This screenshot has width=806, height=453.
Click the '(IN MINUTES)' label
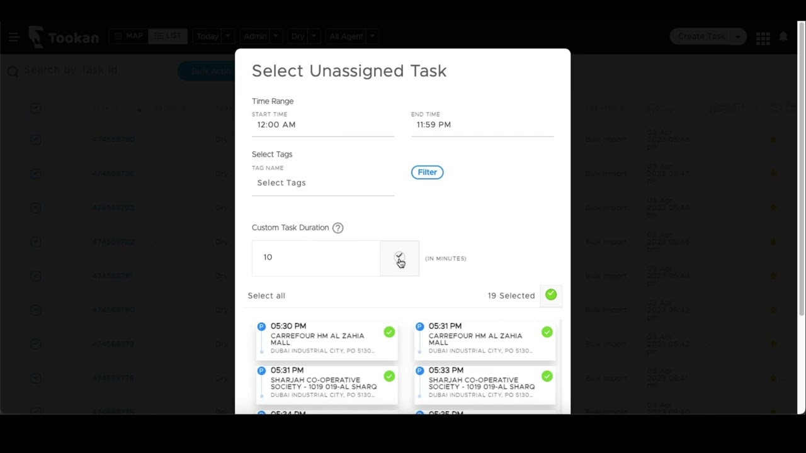(x=446, y=259)
